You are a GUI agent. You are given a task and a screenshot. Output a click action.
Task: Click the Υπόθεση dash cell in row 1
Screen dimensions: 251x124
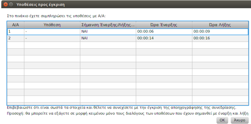click(x=52, y=32)
